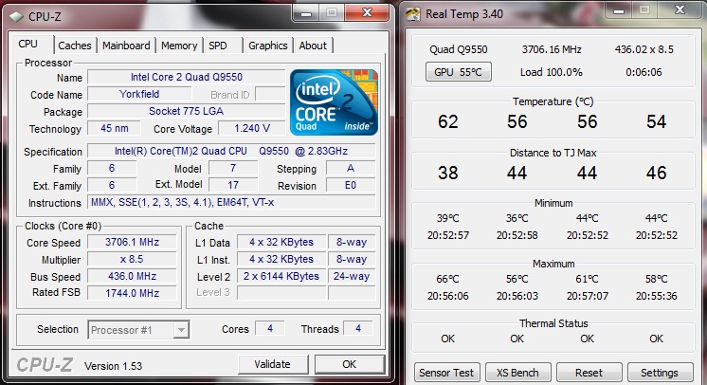Click the 3706.16 MHz frequency in Real Temp

(552, 49)
